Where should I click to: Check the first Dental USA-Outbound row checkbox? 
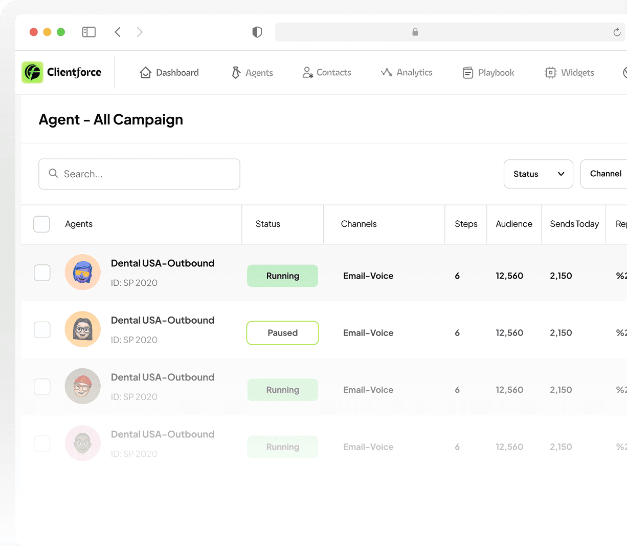click(x=42, y=272)
